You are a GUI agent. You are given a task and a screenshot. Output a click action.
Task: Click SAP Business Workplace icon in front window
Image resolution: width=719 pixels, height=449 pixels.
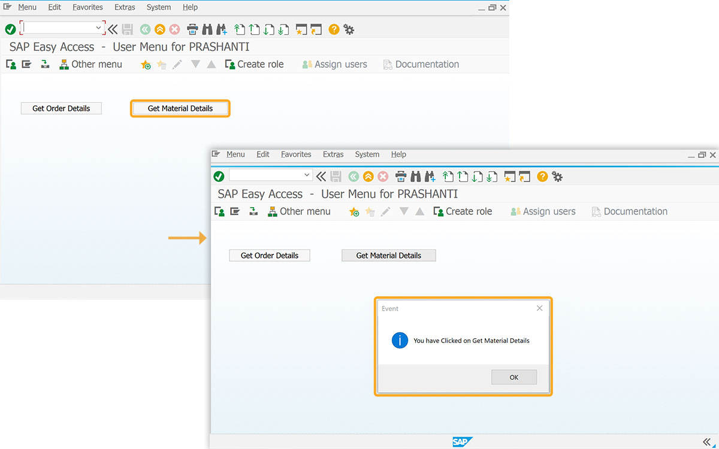click(253, 211)
